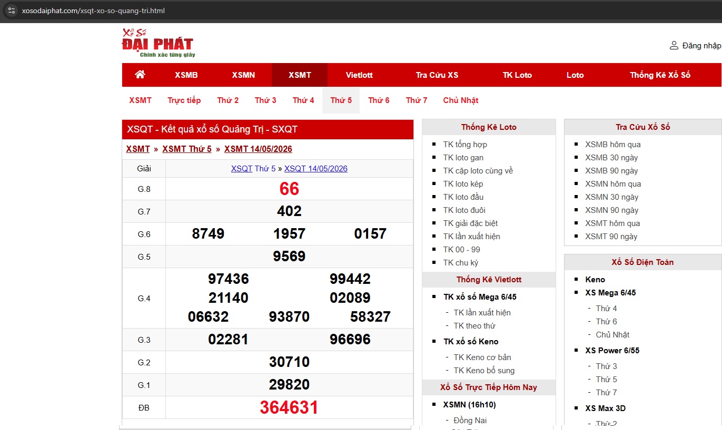
Task: Open TK Keno cơ bản link
Action: click(482, 357)
